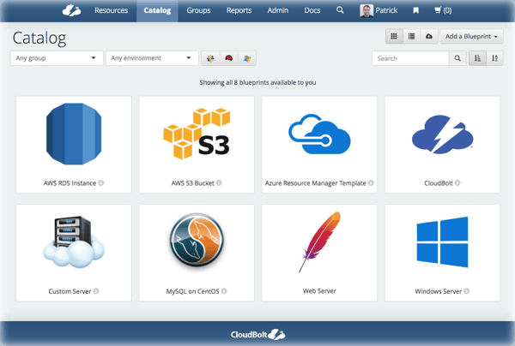Screen dimensions: 515x346
Task: Open the Azure cloud logo blueprint
Action: [x=319, y=134]
